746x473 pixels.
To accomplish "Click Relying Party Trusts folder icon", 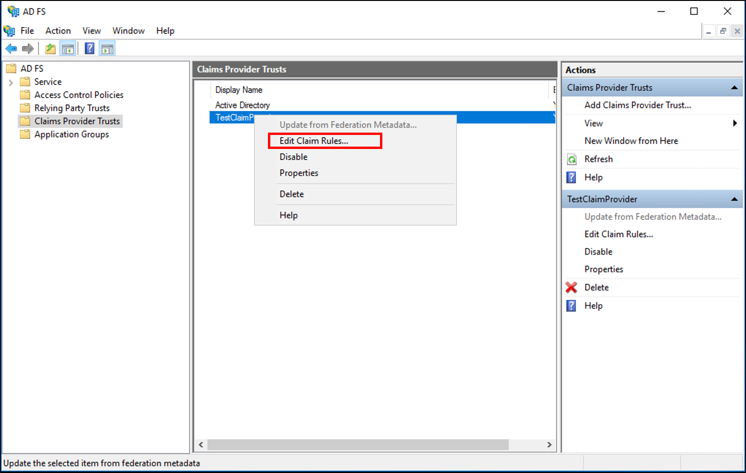I will 25,108.
